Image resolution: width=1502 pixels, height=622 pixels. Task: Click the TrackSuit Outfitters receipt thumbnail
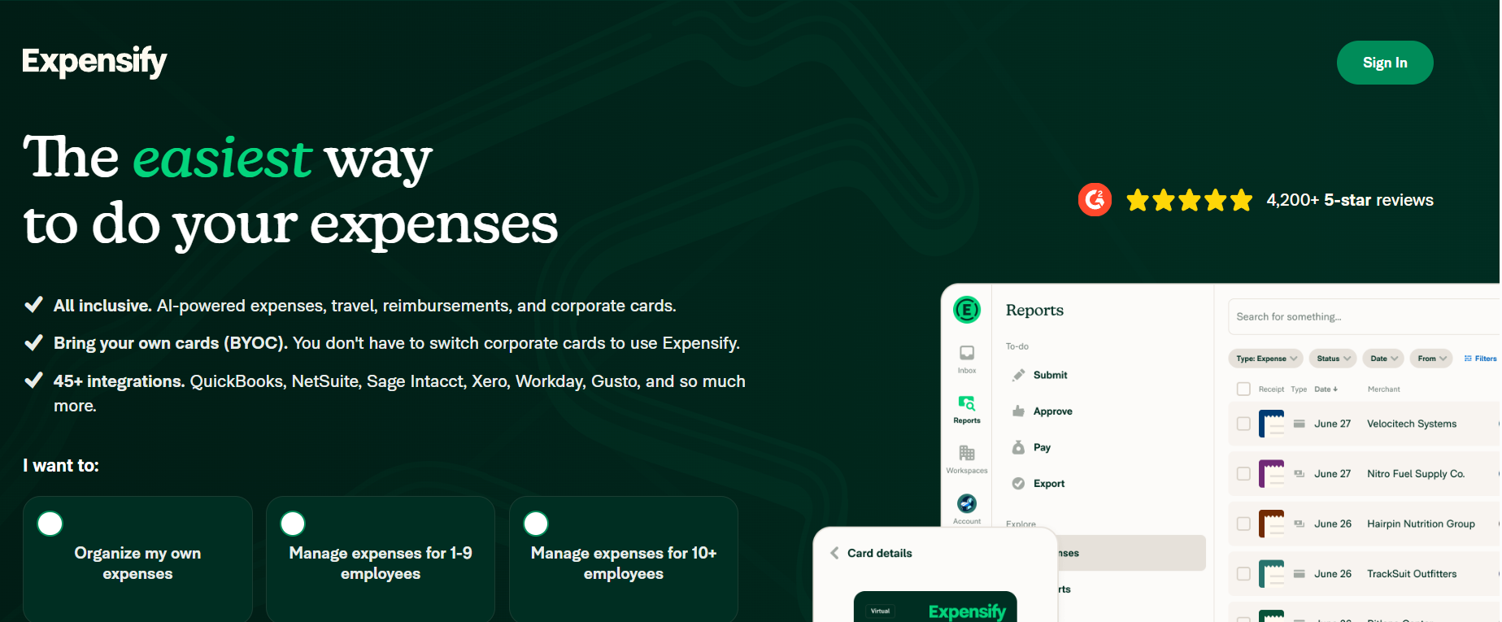pos(1272,574)
